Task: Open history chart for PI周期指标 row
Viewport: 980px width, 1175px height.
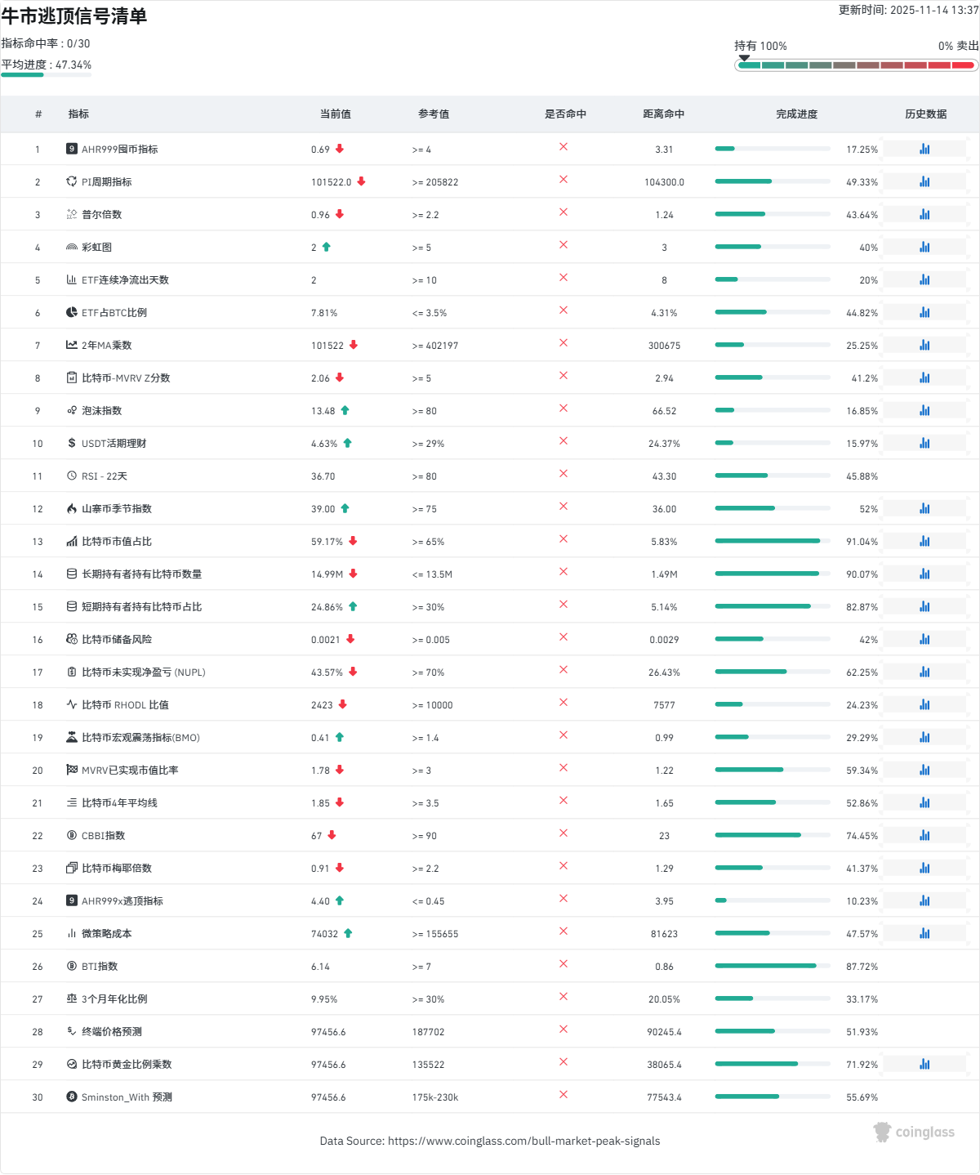Action: coord(924,181)
